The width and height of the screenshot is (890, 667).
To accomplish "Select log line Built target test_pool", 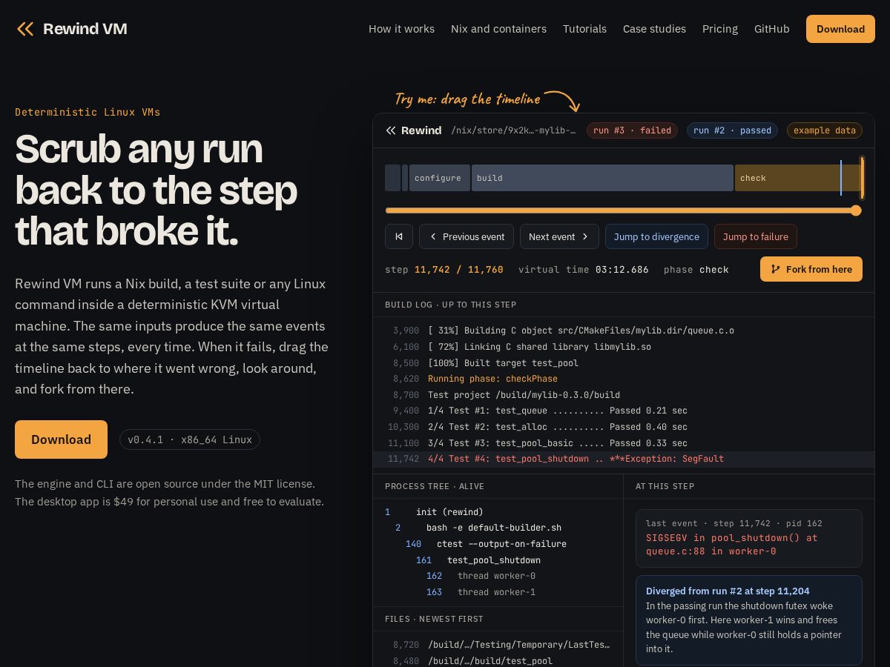I will click(x=624, y=363).
